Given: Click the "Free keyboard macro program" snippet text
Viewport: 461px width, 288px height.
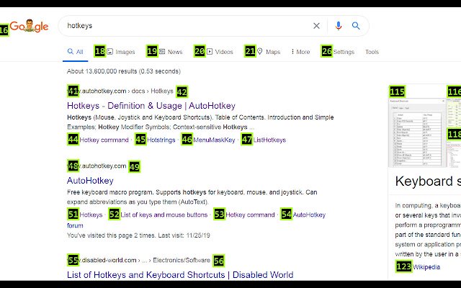Looking at the screenshot, I should [192, 197].
